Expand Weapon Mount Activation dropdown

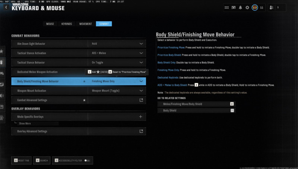[x=141, y=91]
